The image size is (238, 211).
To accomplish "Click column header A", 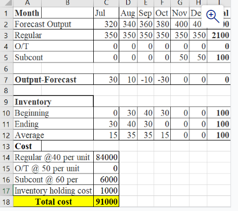I will pos(27,3).
